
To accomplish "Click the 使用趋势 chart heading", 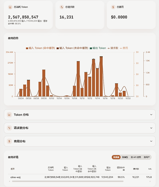I will pyautogui.click(x=13, y=38).
